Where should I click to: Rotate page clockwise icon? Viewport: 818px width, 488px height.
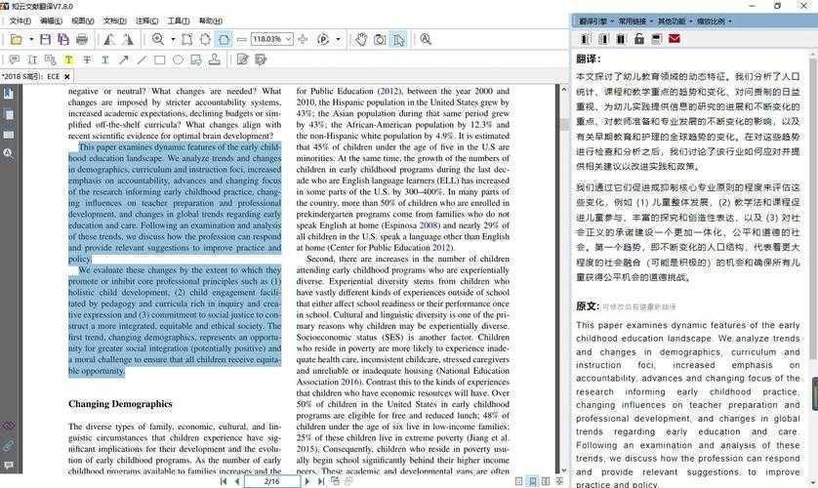(128, 40)
